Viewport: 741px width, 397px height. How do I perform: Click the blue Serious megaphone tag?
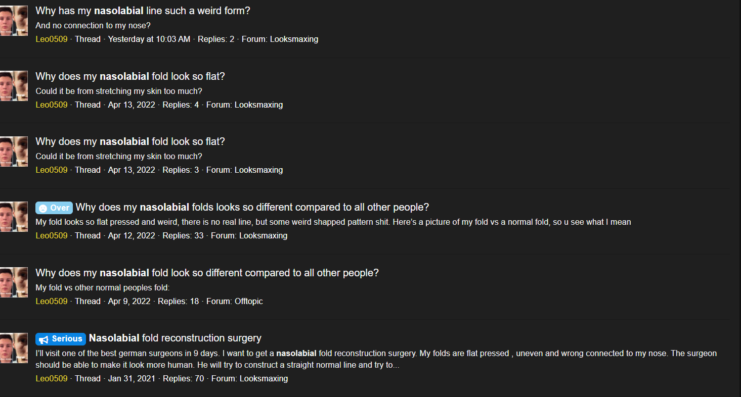point(61,338)
